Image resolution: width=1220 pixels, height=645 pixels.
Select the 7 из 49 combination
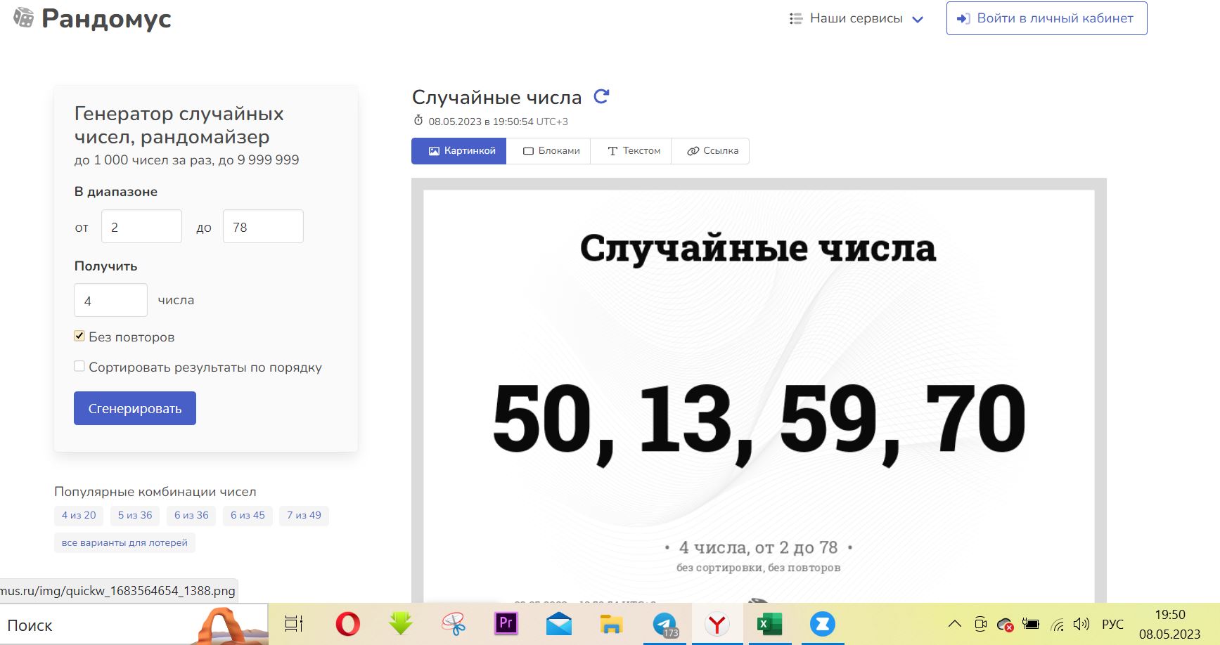[304, 516]
